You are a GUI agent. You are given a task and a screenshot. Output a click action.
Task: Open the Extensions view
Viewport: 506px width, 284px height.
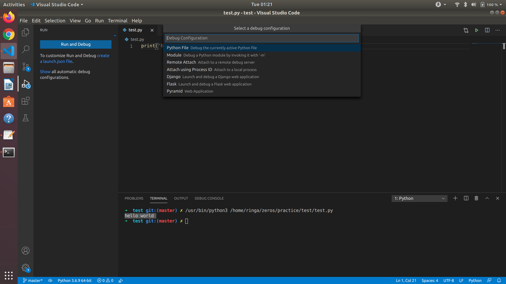point(25,101)
